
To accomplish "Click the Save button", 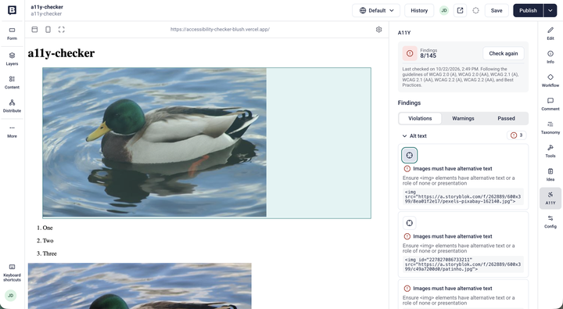I will [x=497, y=10].
